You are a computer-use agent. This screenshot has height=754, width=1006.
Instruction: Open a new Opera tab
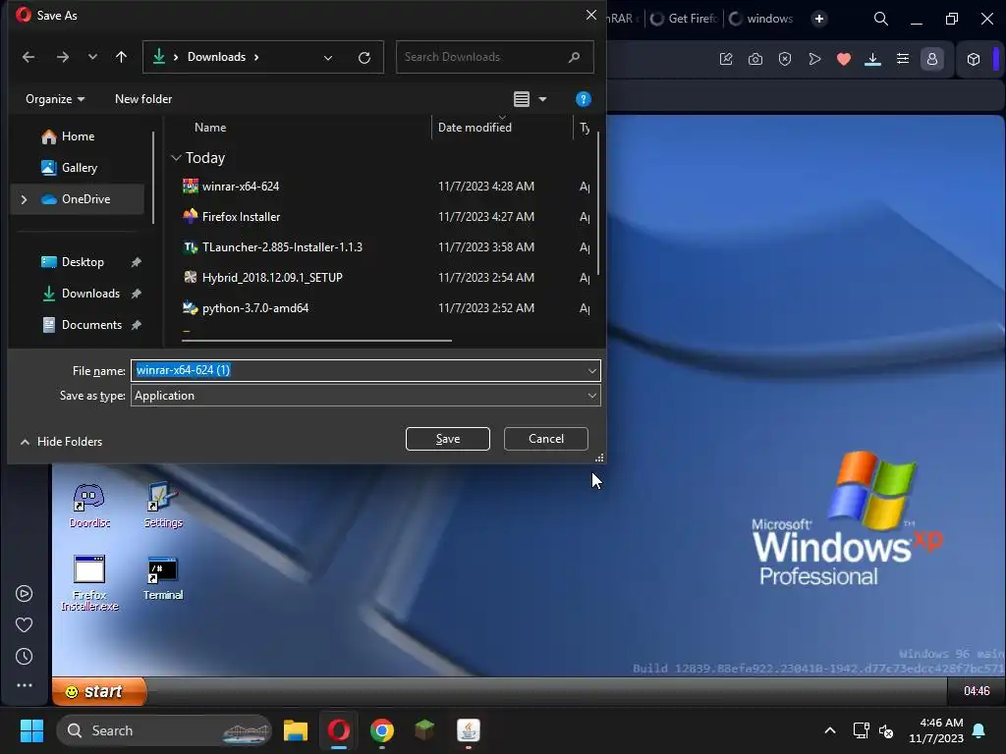pyautogui.click(x=819, y=19)
